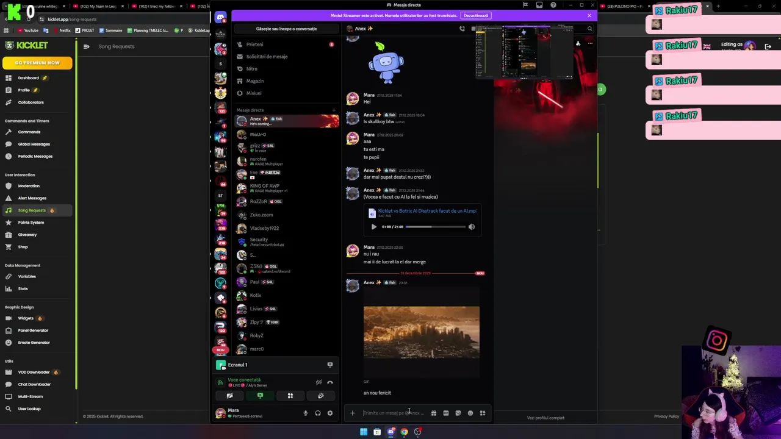Dismiss the Streamer mode banner
Viewport: 781px width, 439px height.
click(x=589, y=15)
